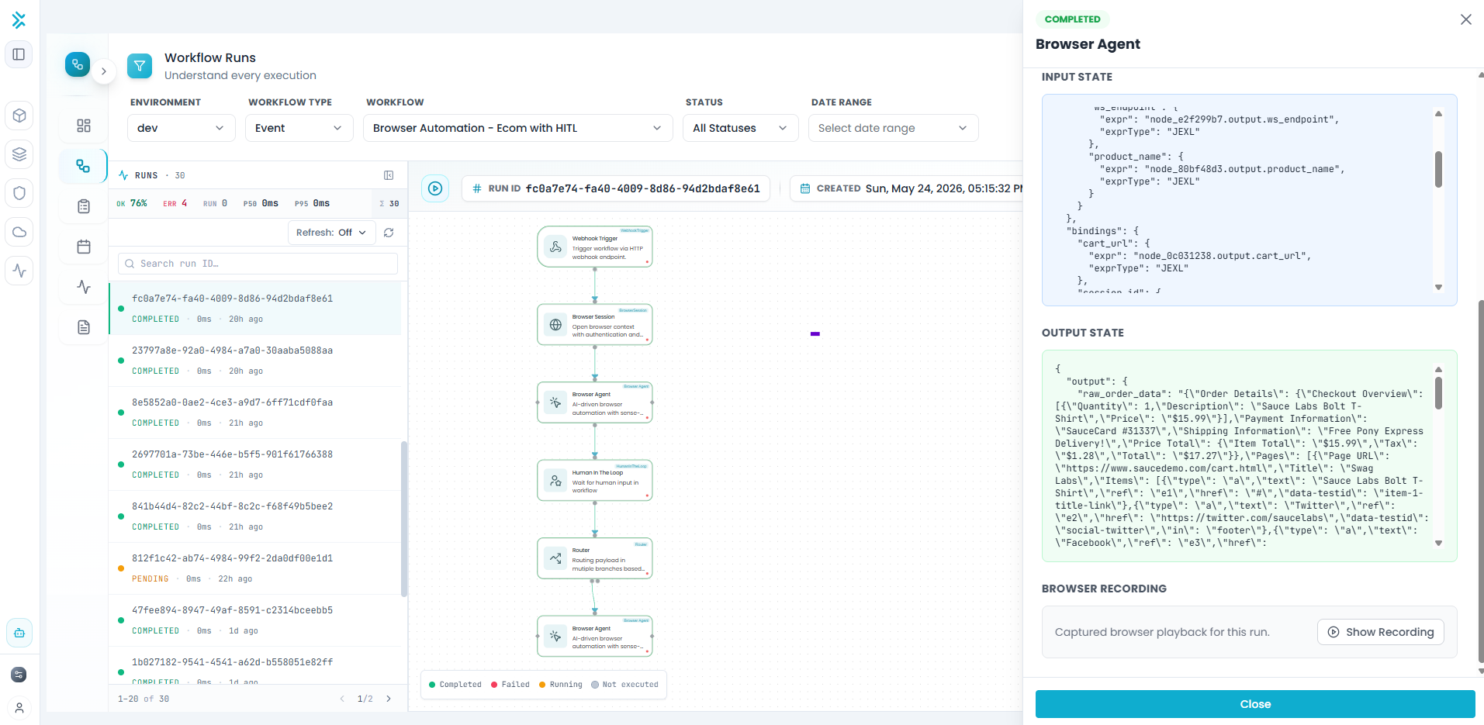Select run 47fee894-8947-49af-8591-c2314bceebb5

255,620
